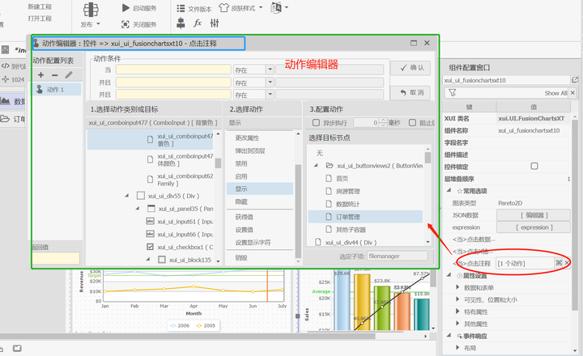
Task: Open the 皮肤样式 skin style menu
Action: [240, 8]
